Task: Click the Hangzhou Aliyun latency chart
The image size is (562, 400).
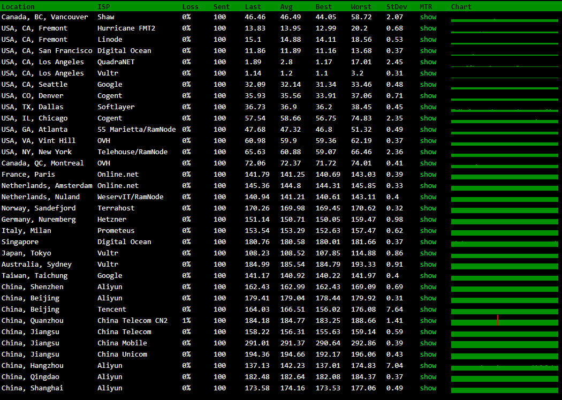Action: (504, 367)
